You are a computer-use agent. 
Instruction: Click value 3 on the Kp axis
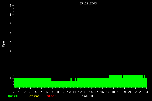[x=11, y=60]
